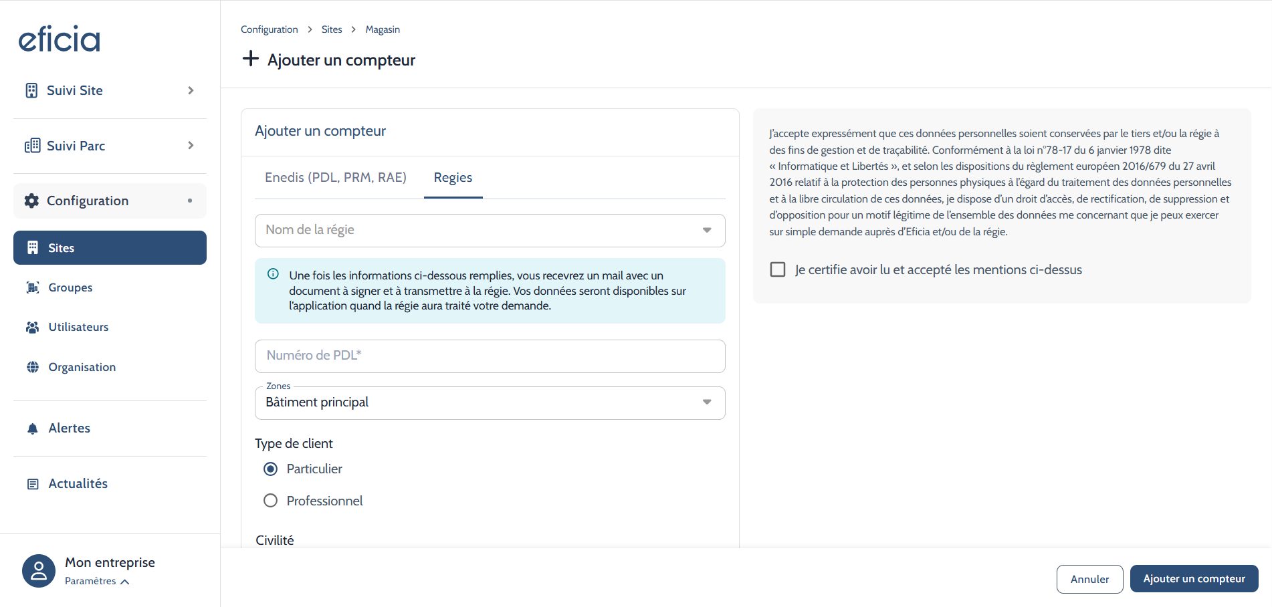Check the certification acceptance checkbox
The image size is (1272, 607).
click(778, 269)
